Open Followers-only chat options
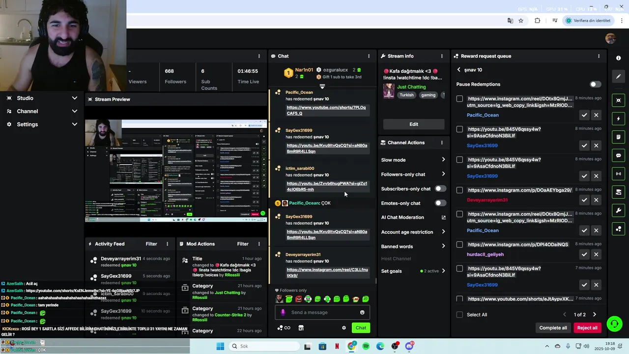Screen dimensions: 629x354 pos(413,174)
